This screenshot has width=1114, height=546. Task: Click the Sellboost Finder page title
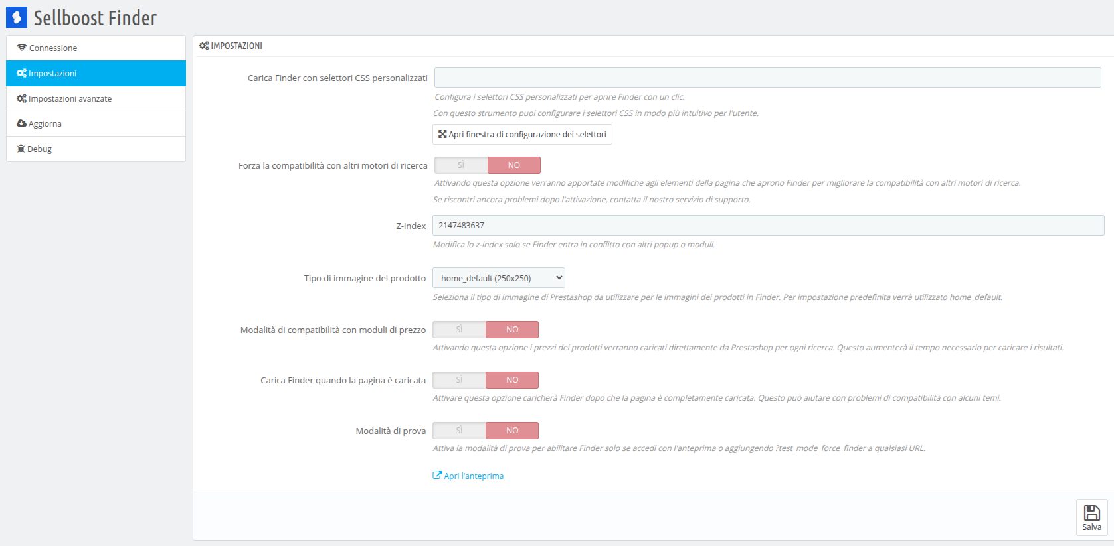click(95, 18)
